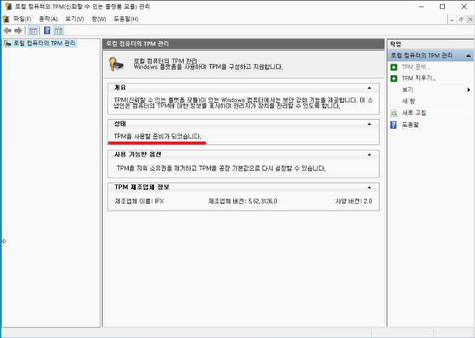Screen dimensions: 475x338
Task: Open the 보기(V) menu
Action: (x=74, y=19)
